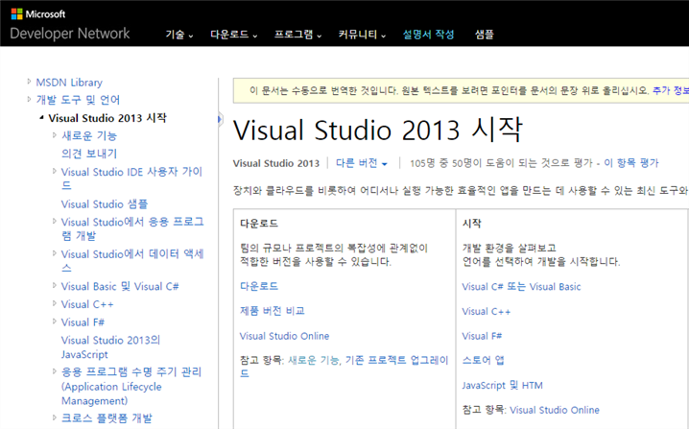The width and height of the screenshot is (689, 429).
Task: Expand the 개발 도구 및 언어 node
Action: 29,99
